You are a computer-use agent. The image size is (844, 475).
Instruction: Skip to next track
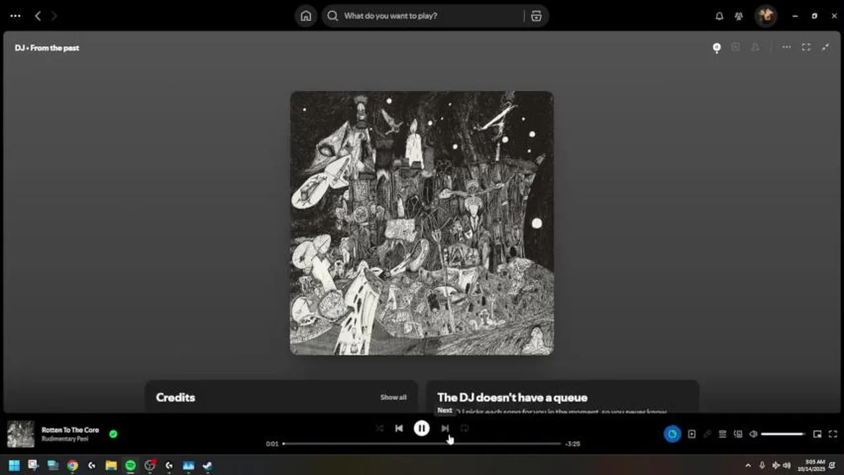coord(445,428)
